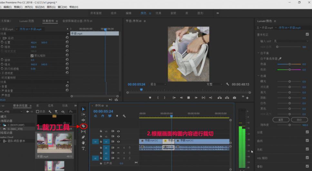Viewport: 312px width, 171px height.
Task: Switch to Lumetri Scopes tab
Action: 27,21
